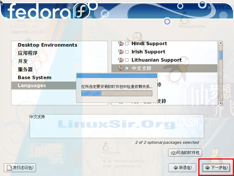
Task: Select the Base System category
Action: (35, 77)
